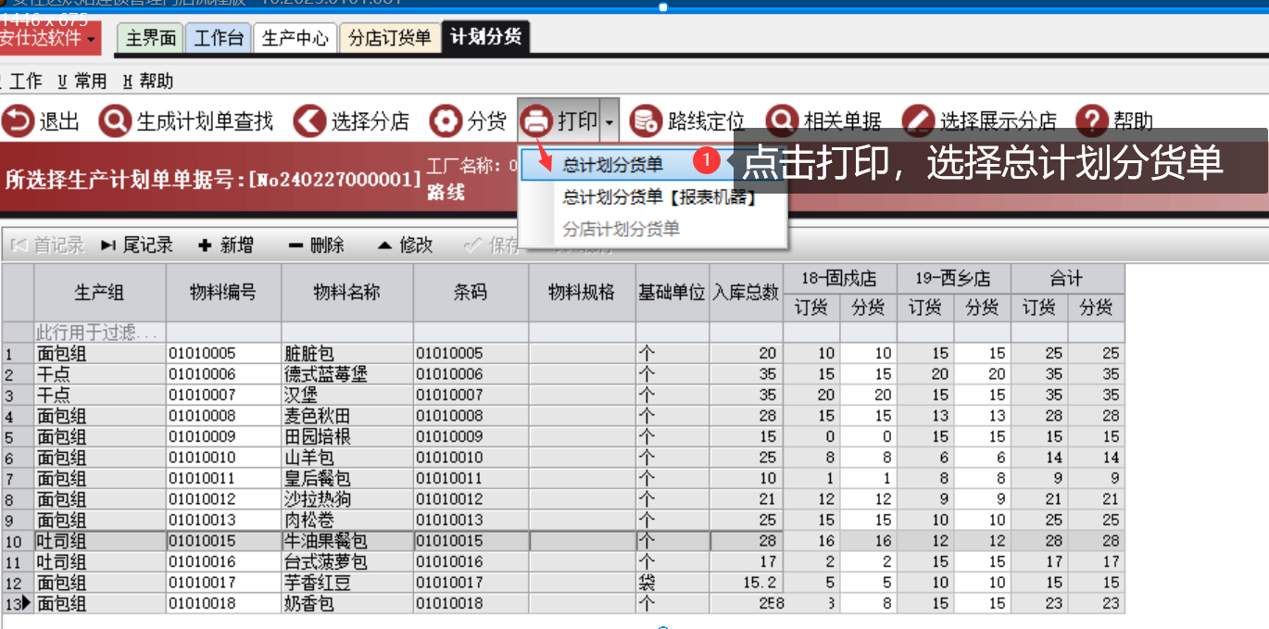Click the search icon beside 生成计划单查找
This screenshot has width=1269, height=629.
coord(115,120)
